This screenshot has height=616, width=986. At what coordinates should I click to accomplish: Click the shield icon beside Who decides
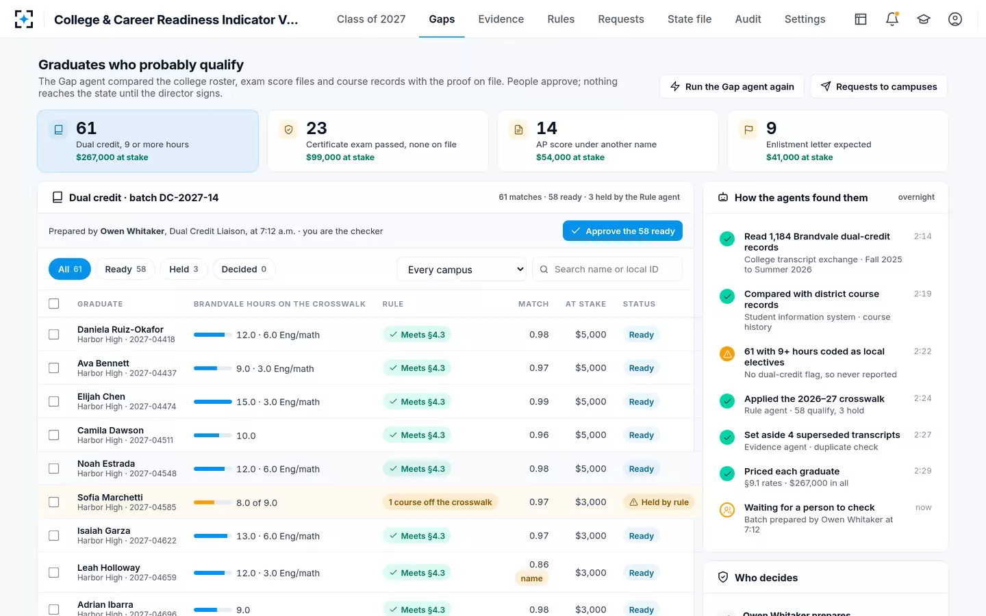click(723, 578)
